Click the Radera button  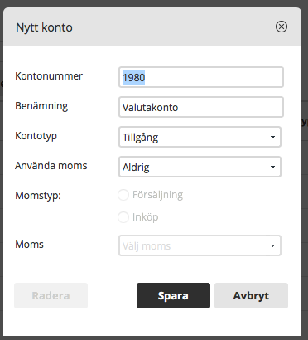51,295
